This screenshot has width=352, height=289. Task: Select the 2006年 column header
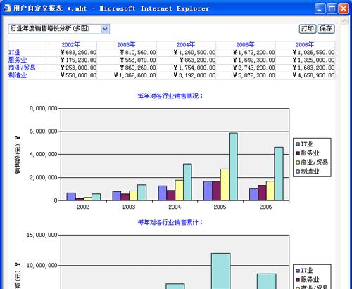click(x=305, y=44)
